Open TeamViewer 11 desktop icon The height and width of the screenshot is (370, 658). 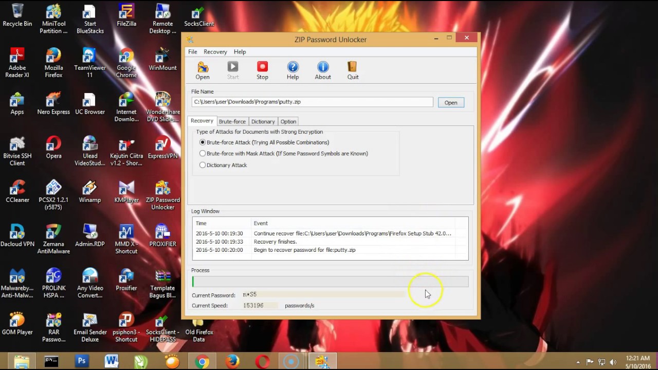[90, 63]
